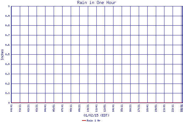Click the x-axis time label 01:11
183x122 pixels.
click(x=20, y=108)
